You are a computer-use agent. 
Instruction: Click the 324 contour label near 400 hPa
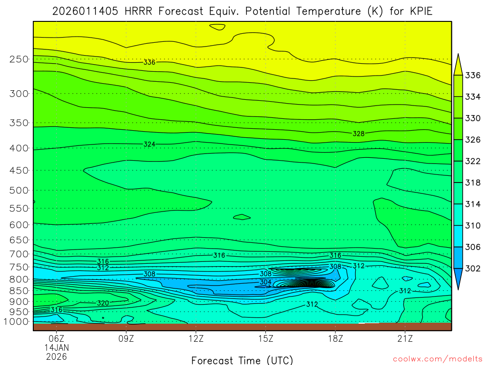149,144
